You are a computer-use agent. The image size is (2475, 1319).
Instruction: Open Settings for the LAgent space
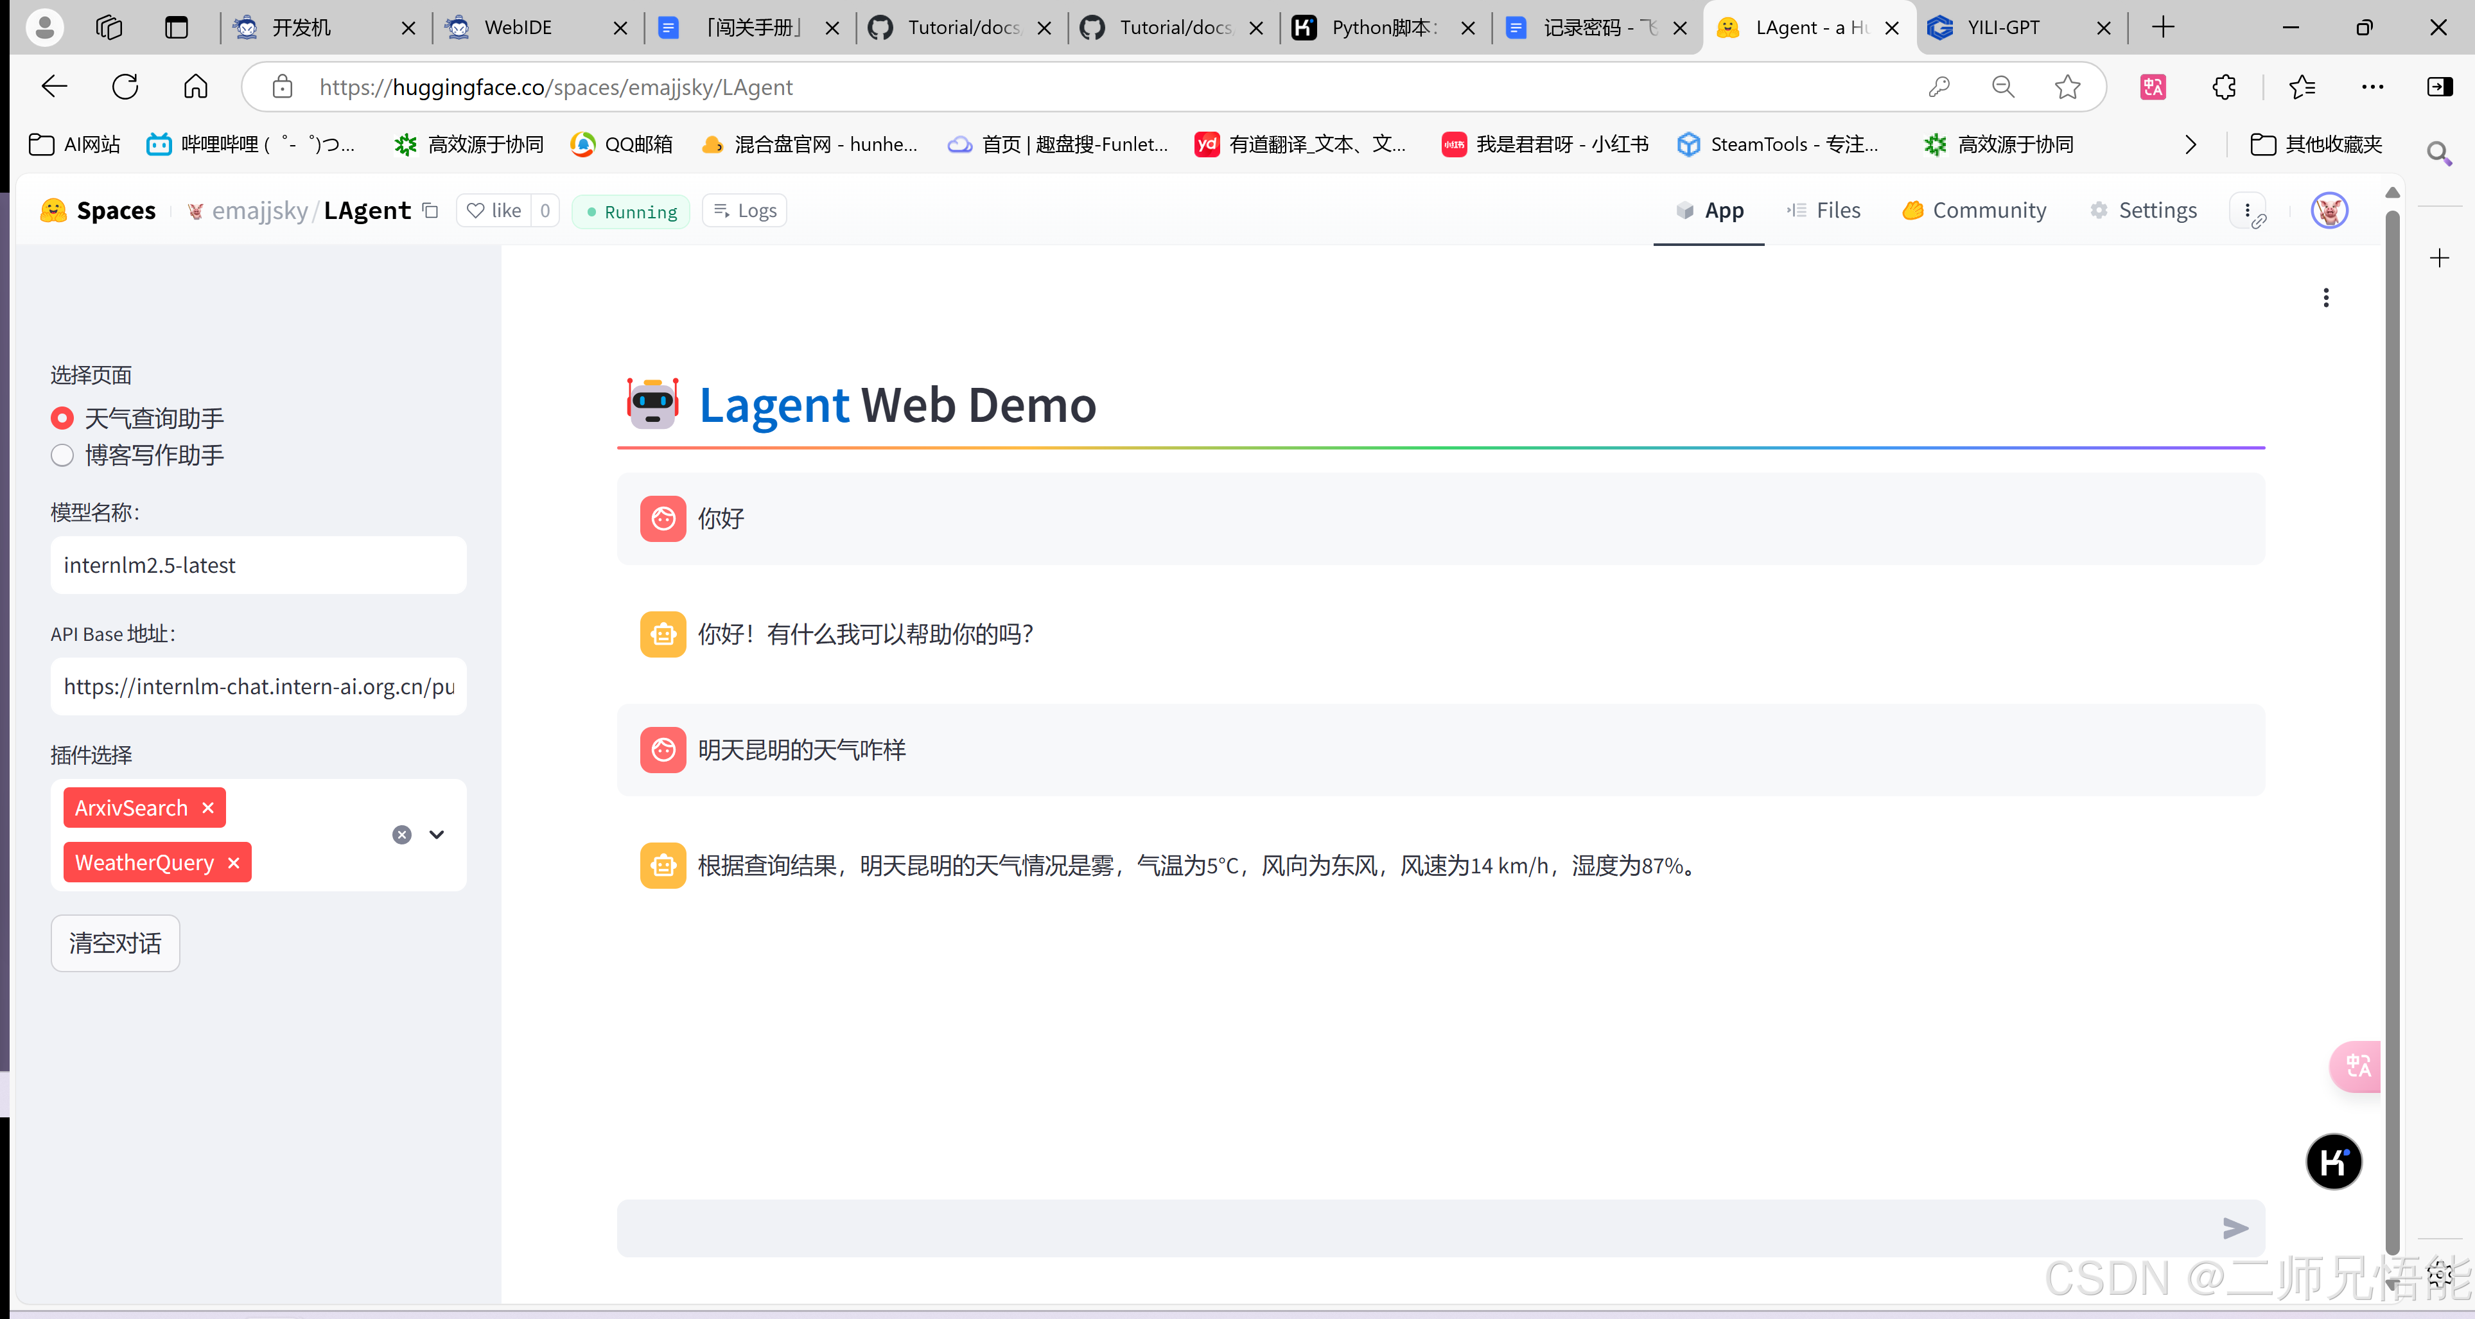pos(2144,211)
